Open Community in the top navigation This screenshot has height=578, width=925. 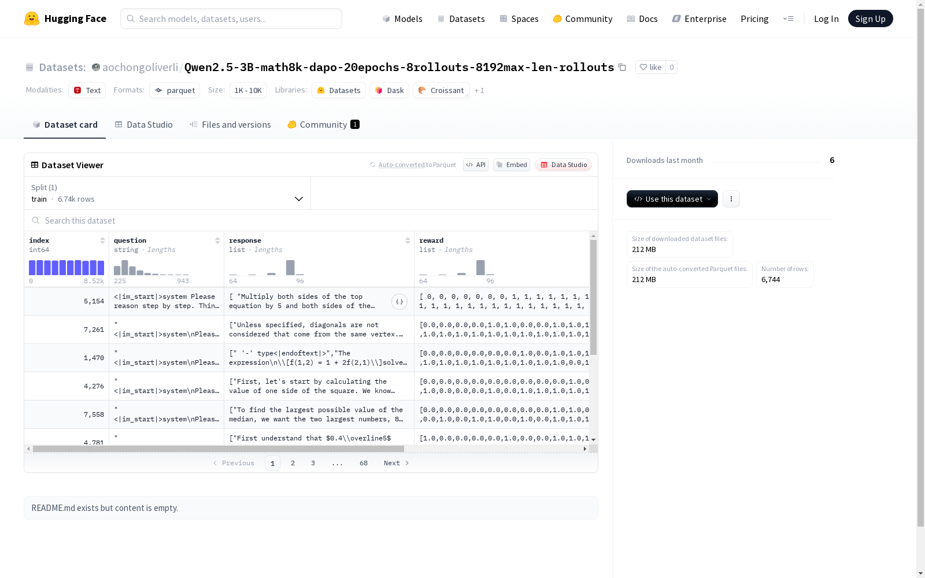tap(583, 18)
